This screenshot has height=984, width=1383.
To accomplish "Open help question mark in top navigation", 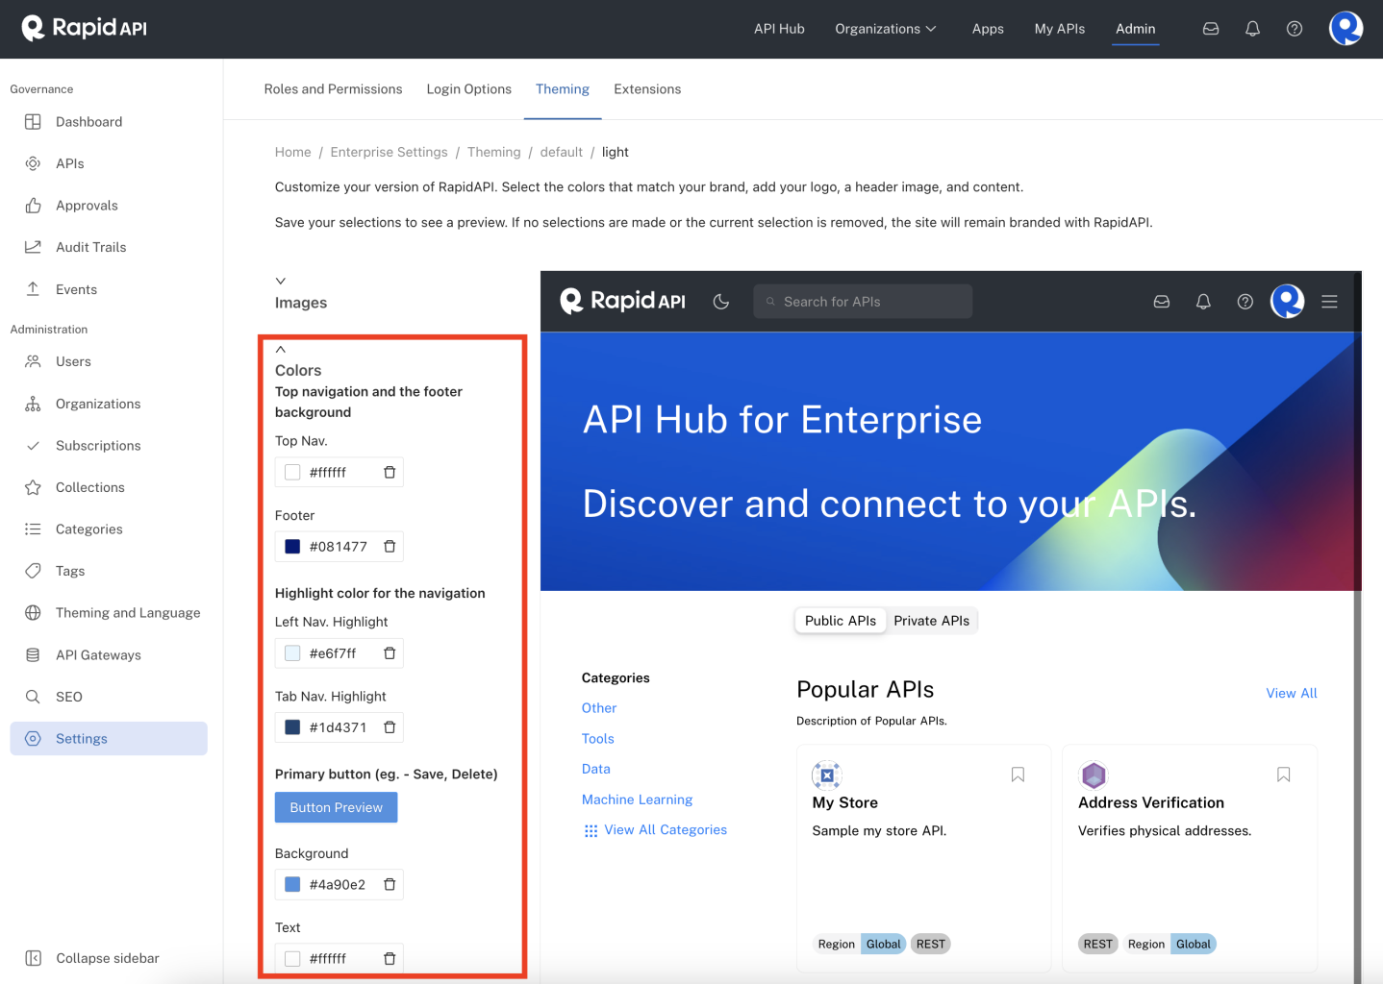I will click(x=1295, y=29).
